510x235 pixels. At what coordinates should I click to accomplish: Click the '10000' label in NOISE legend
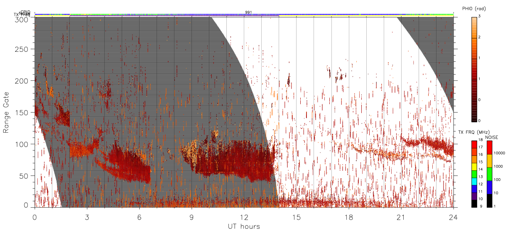click(500, 153)
